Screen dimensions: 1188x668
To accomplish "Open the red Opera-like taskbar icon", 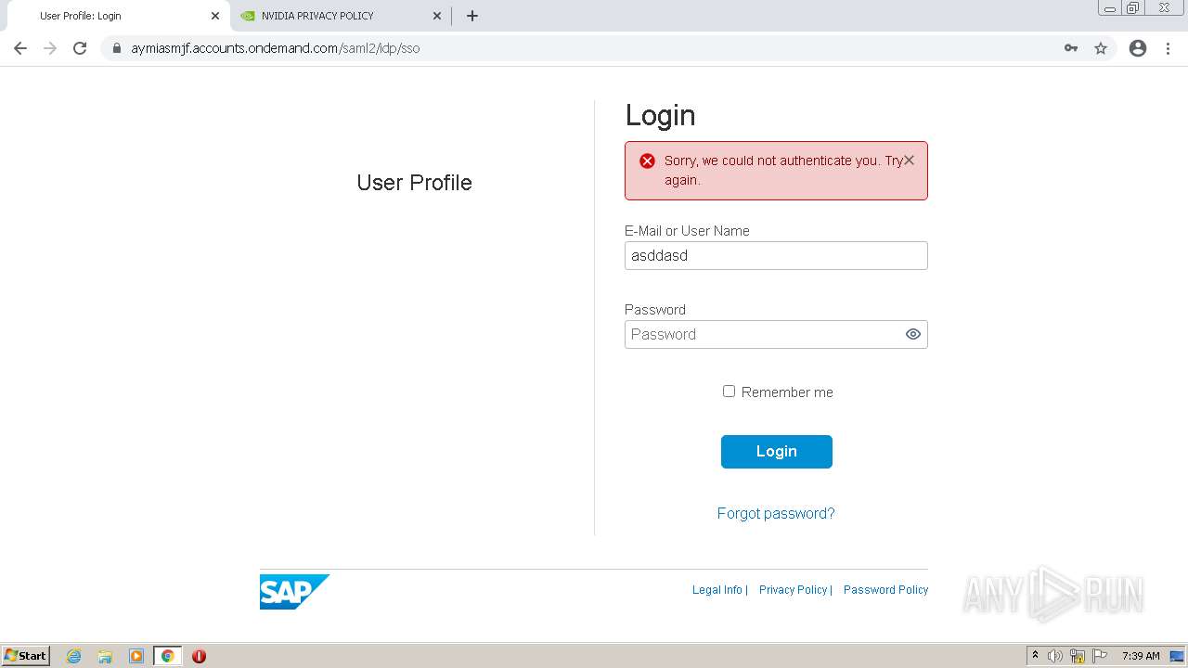I will [199, 656].
